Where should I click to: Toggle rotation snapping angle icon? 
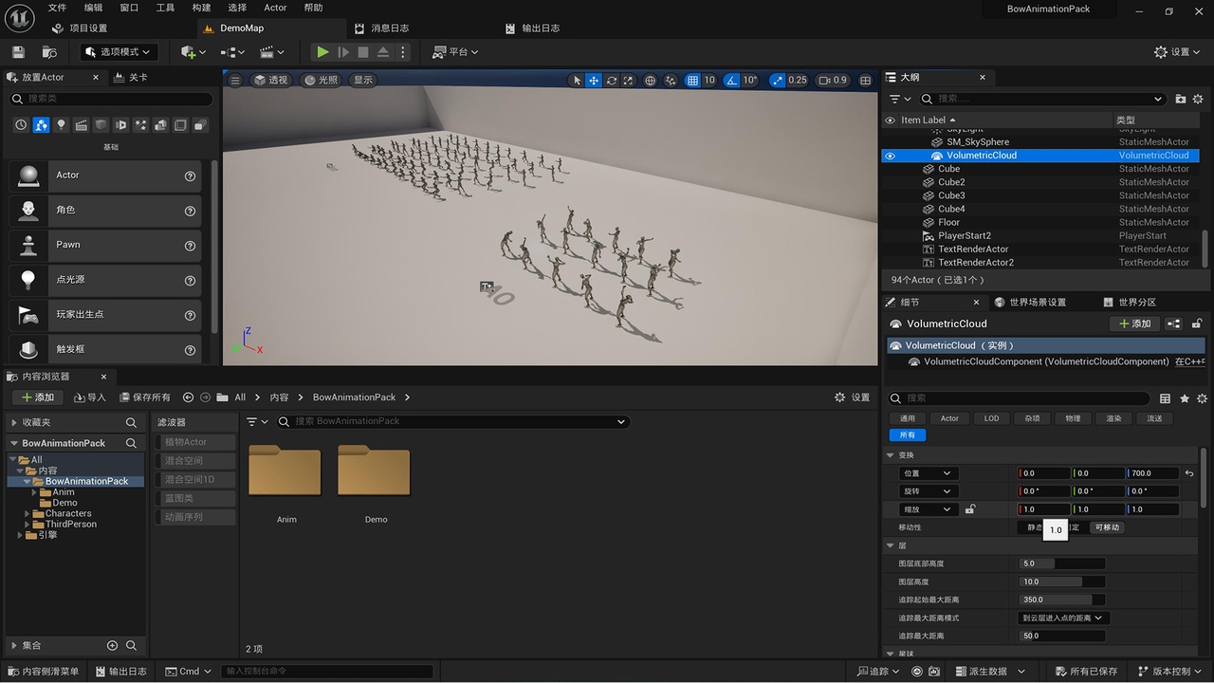tap(732, 81)
